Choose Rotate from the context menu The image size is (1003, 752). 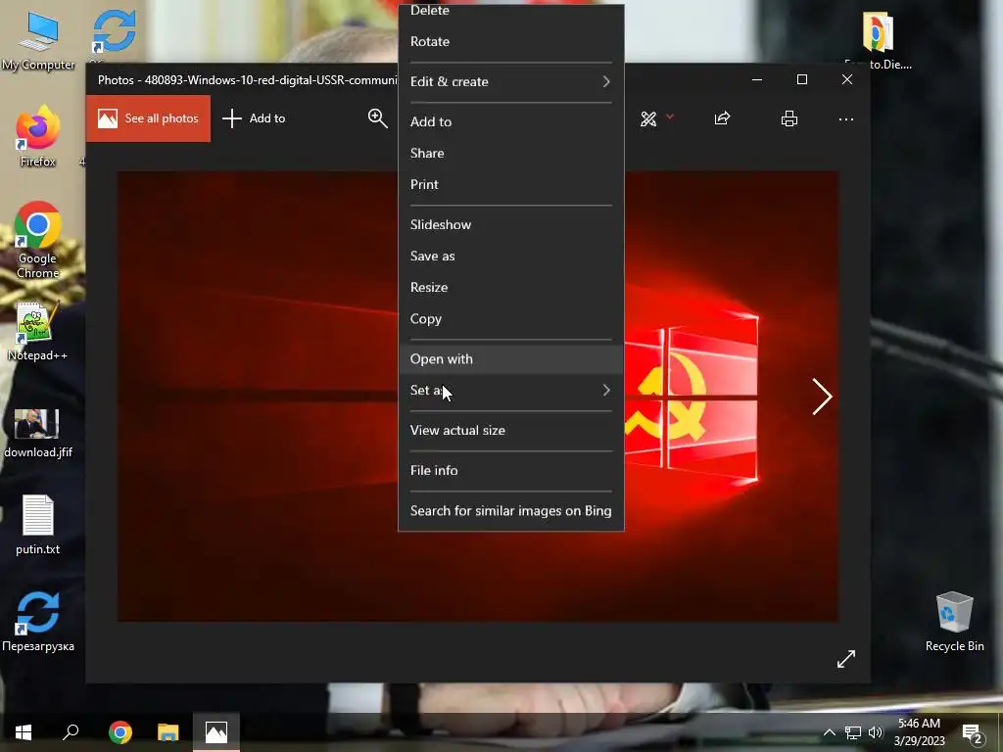coord(510,41)
